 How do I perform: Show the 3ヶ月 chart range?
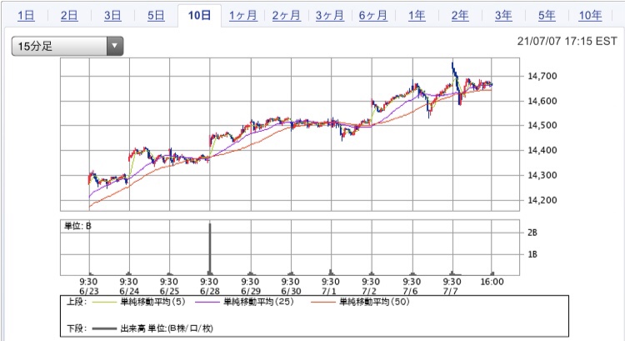point(330,16)
